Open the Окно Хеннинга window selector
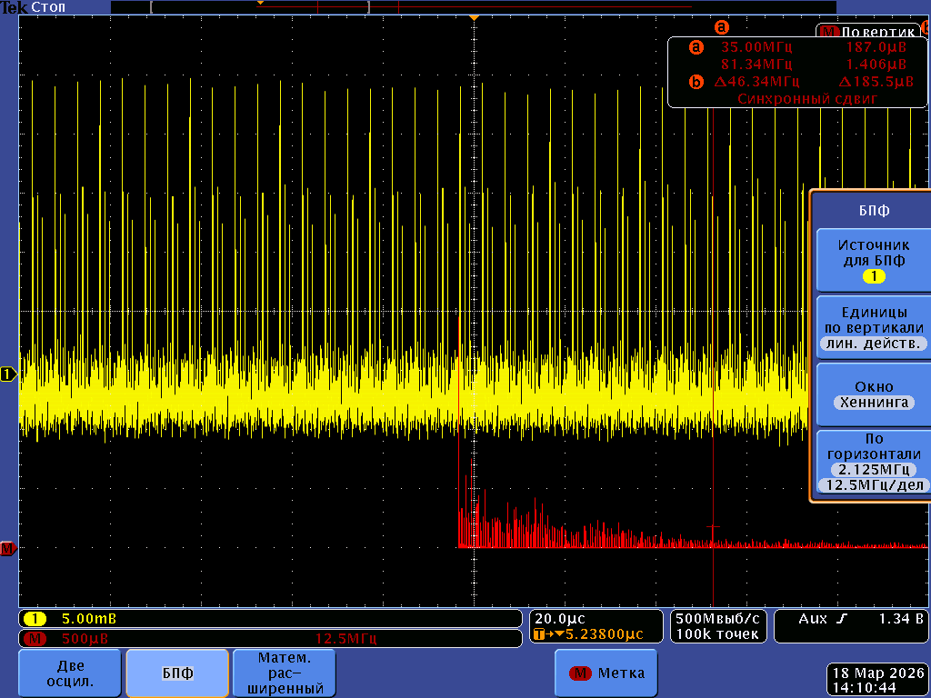This screenshot has width=931, height=698. pyautogui.click(x=873, y=394)
